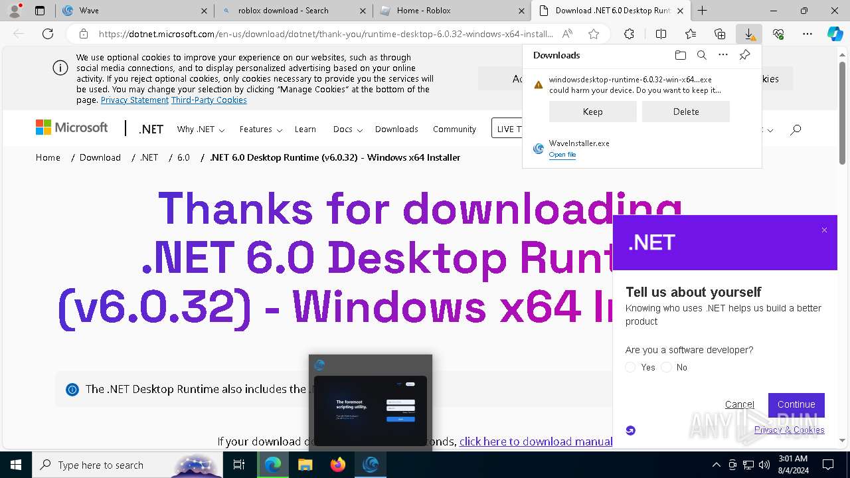
Task: Switch to the Wave tab
Action: click(136, 11)
